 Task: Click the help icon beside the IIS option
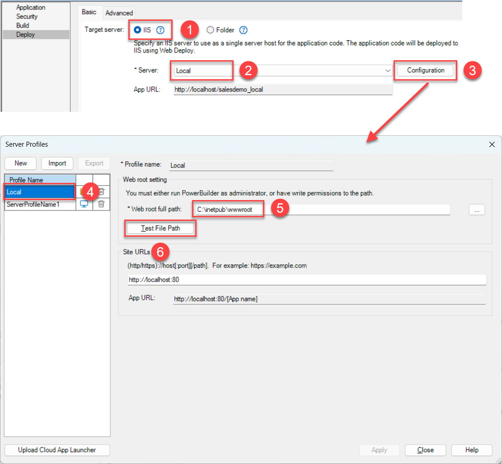tap(160, 30)
